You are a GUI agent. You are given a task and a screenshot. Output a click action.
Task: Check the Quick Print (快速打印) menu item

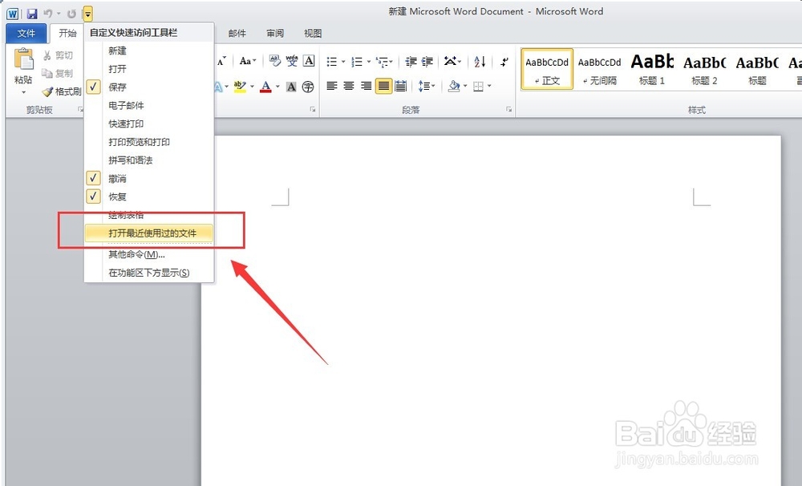(149, 124)
